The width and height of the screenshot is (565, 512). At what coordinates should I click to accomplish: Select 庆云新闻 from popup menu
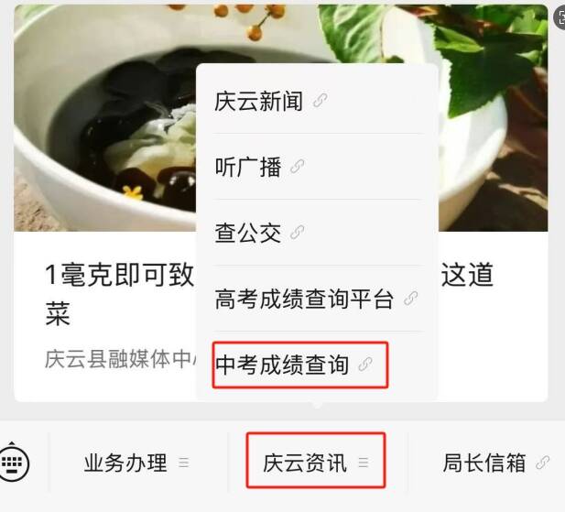pos(317,101)
